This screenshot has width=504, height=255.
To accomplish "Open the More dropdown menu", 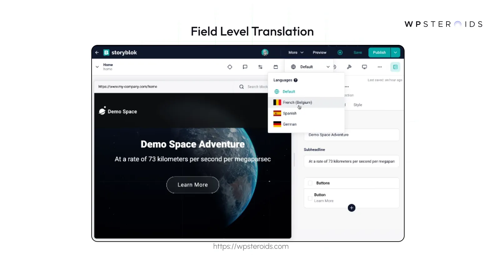I will pos(296,52).
